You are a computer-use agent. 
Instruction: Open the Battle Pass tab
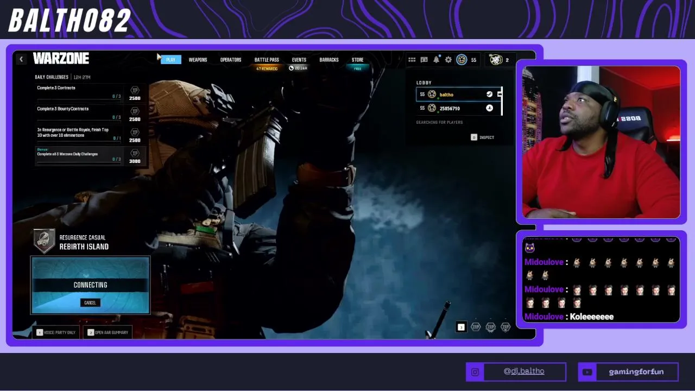(267, 60)
